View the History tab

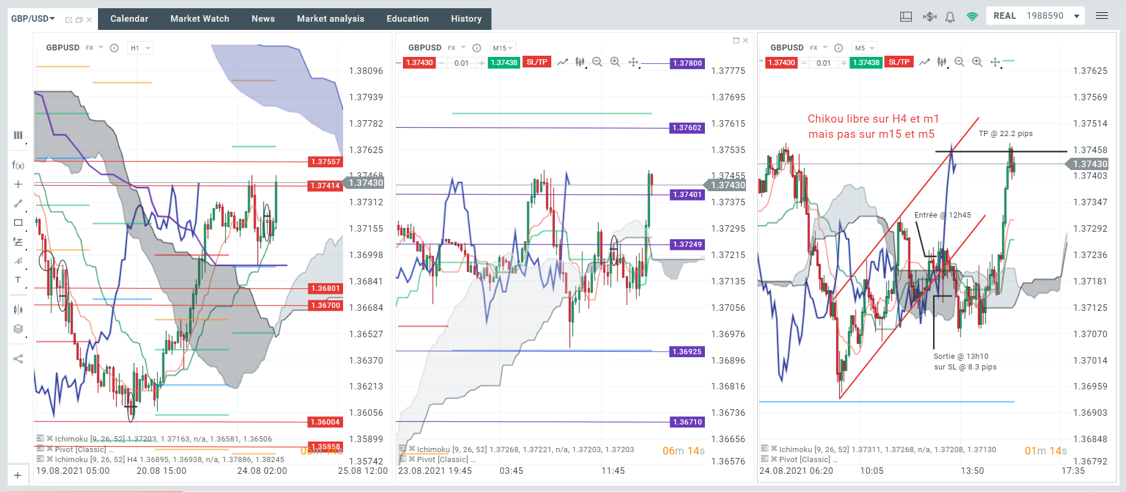(x=466, y=19)
